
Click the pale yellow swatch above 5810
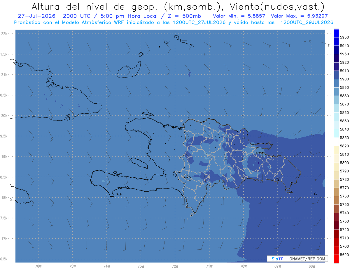point(336,150)
